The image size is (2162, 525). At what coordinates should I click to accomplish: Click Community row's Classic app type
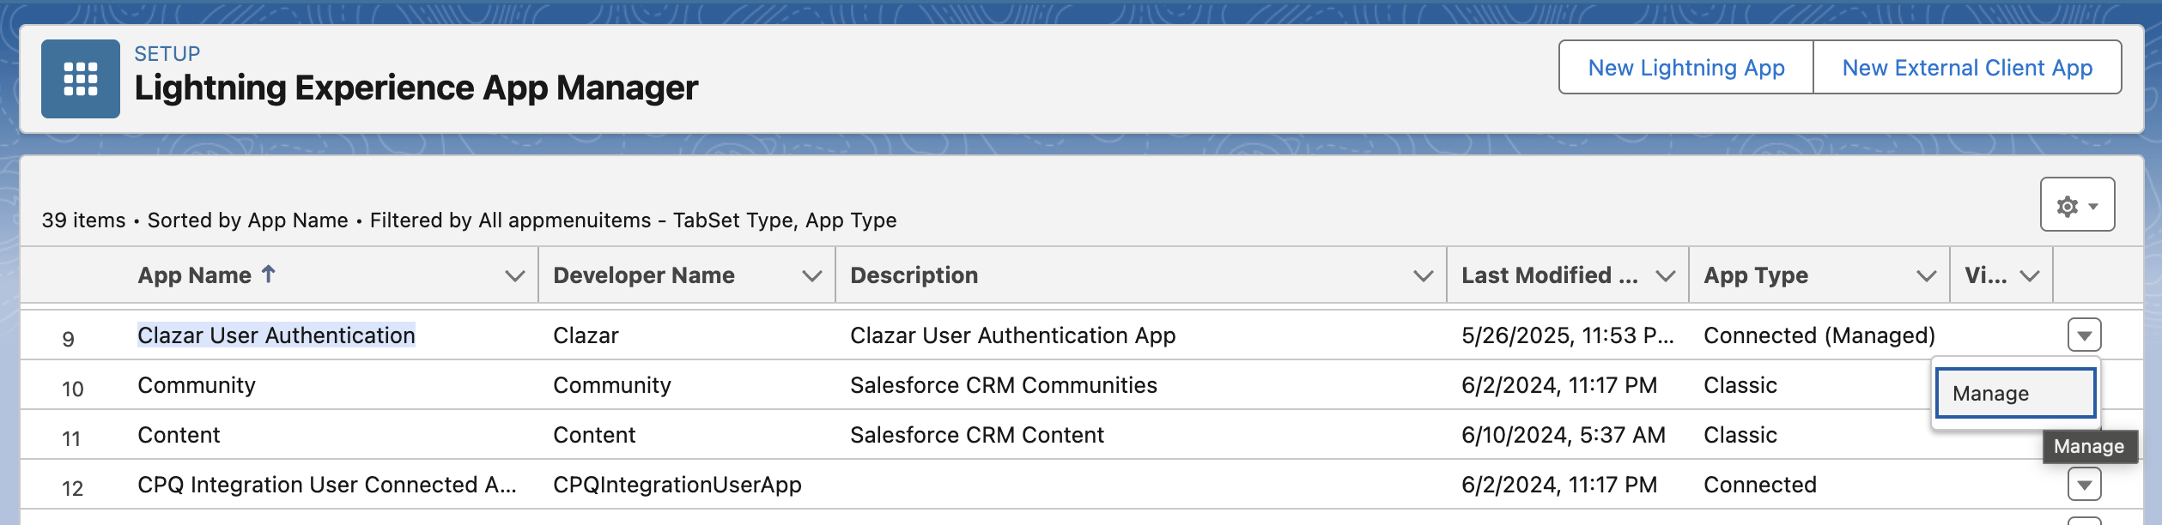click(1740, 385)
